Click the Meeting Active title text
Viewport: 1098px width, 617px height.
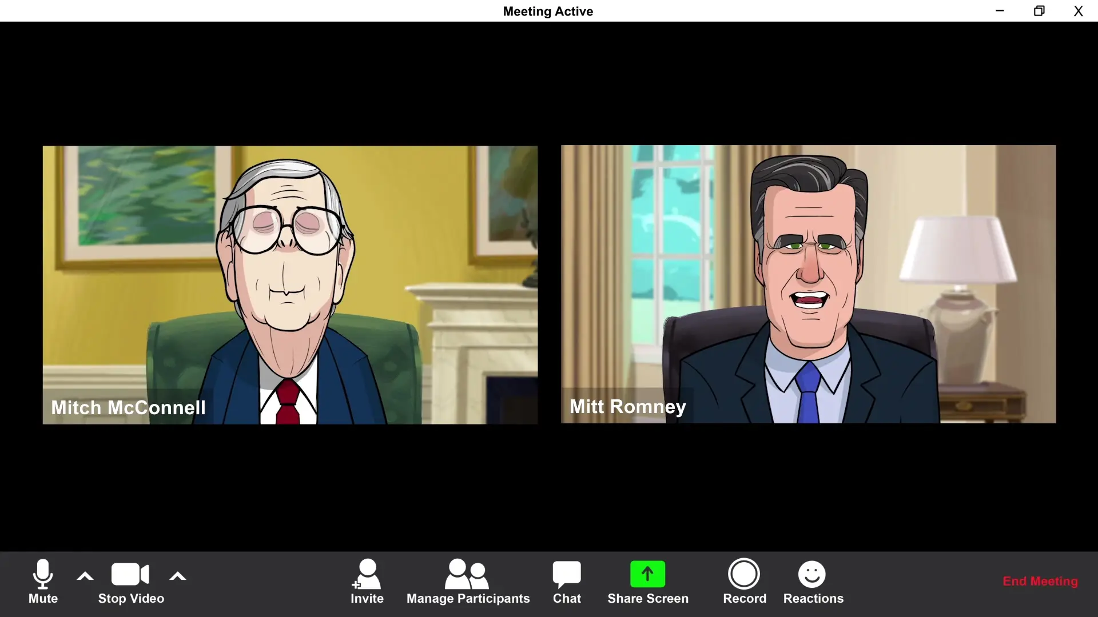click(548, 11)
